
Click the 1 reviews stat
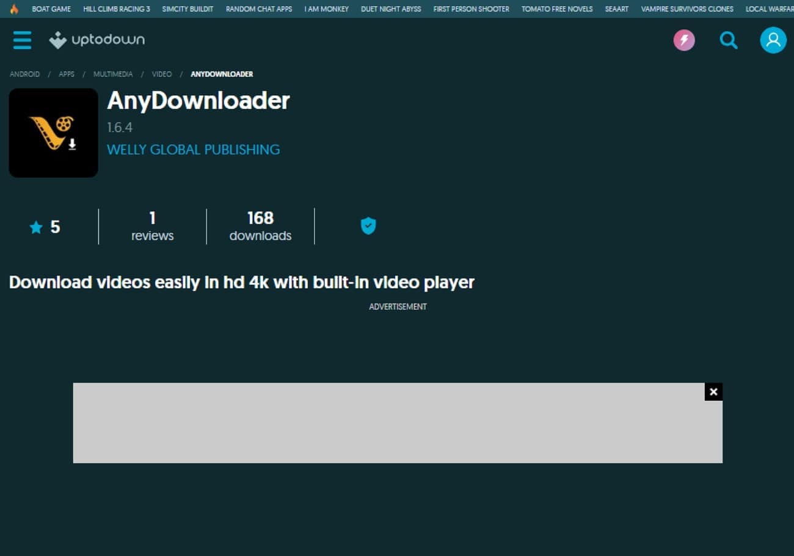152,226
